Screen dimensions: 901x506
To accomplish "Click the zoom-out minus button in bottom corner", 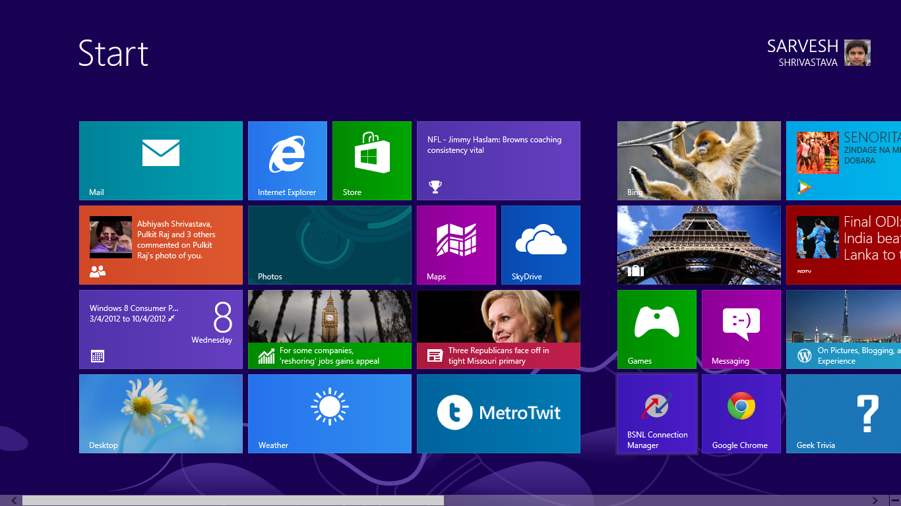I will tap(895, 501).
